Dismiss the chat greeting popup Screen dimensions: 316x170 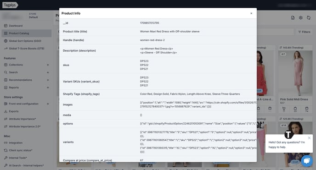309,138
